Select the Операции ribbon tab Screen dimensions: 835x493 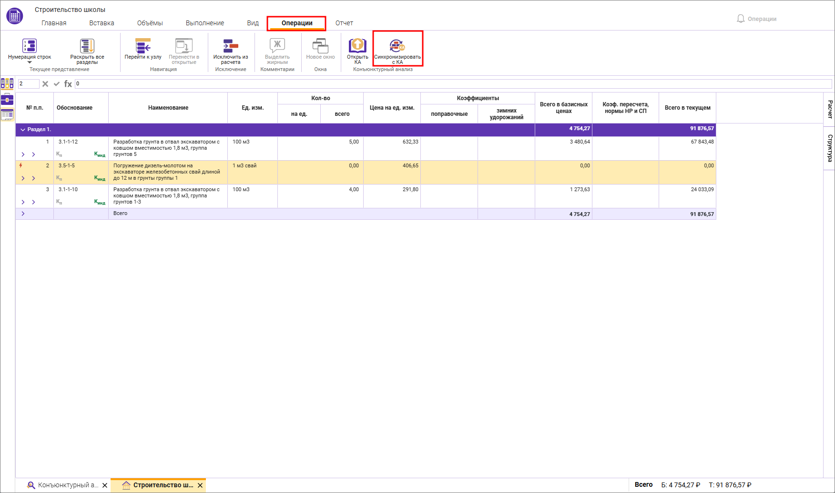coord(297,23)
